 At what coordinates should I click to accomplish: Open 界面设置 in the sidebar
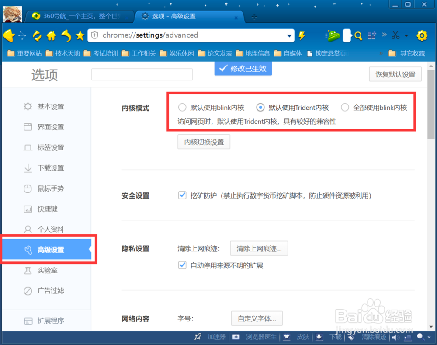tap(46, 127)
